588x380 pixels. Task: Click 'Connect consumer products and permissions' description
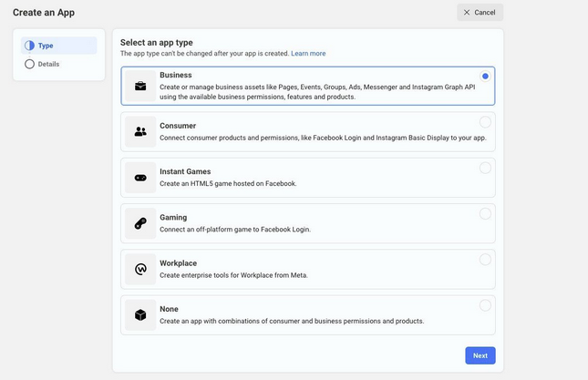coord(323,138)
